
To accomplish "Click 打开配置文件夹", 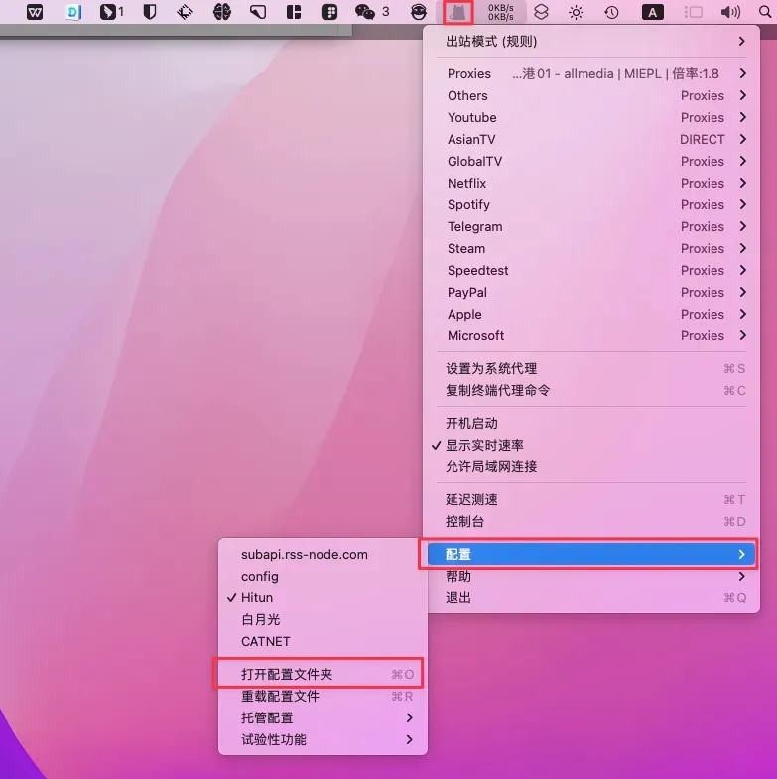I will click(323, 675).
